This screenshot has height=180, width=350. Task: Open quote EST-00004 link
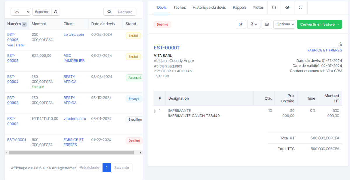pos(13,79)
